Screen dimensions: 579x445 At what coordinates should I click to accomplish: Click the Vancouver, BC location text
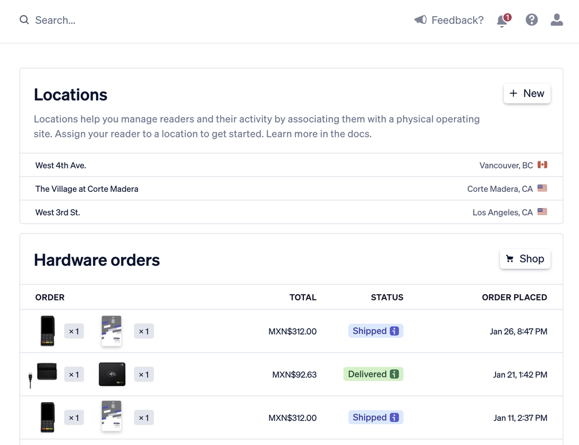pyautogui.click(x=506, y=165)
